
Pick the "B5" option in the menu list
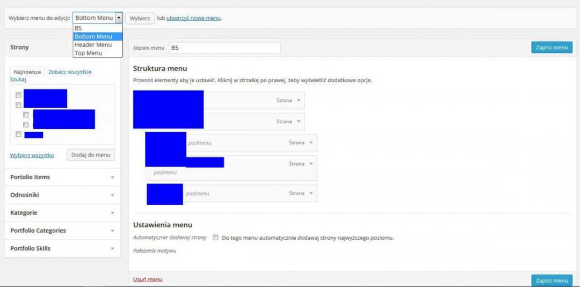click(78, 28)
